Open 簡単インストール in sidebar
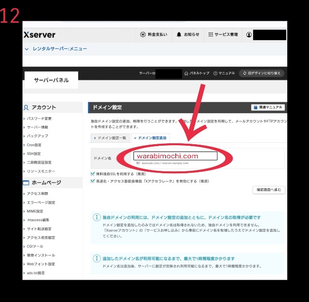Viewport: 309px width, 302px height. tap(41, 255)
